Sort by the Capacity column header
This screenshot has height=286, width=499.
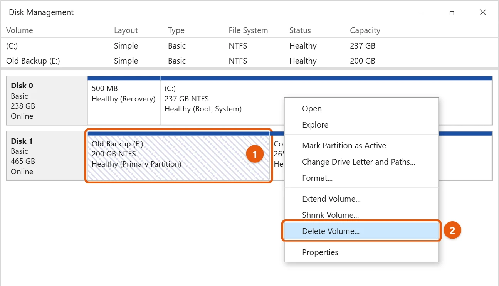[365, 30]
